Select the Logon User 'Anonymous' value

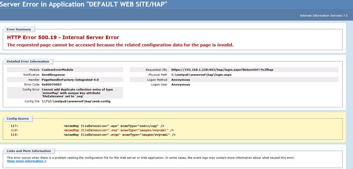point(180,84)
